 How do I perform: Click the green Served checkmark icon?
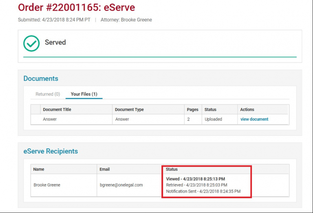coord(31,43)
